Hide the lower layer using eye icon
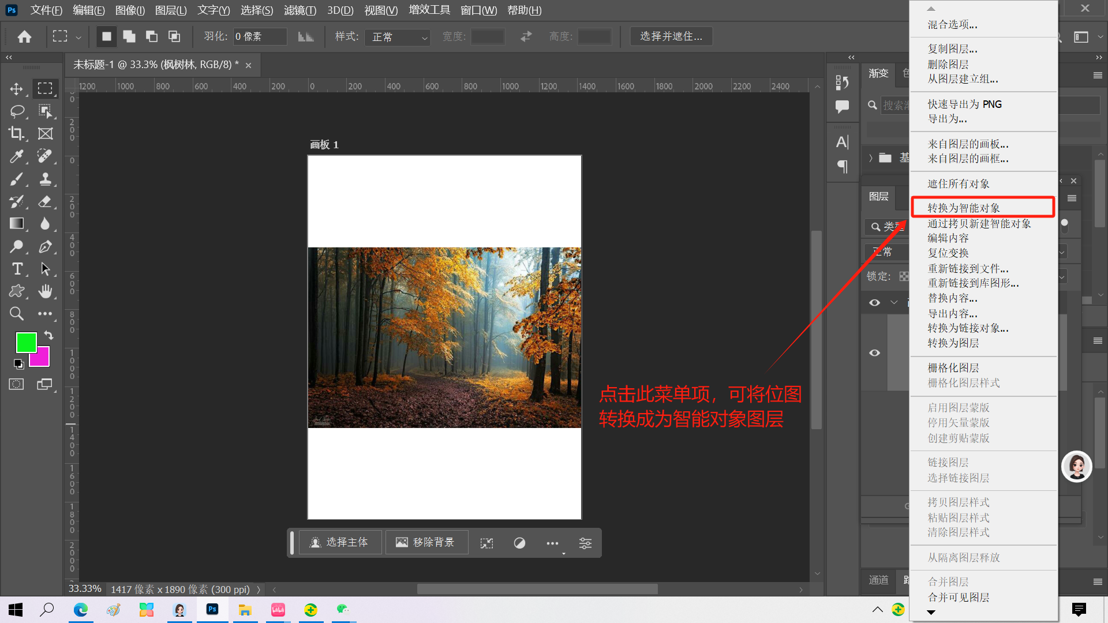This screenshot has width=1108, height=623. 874,352
